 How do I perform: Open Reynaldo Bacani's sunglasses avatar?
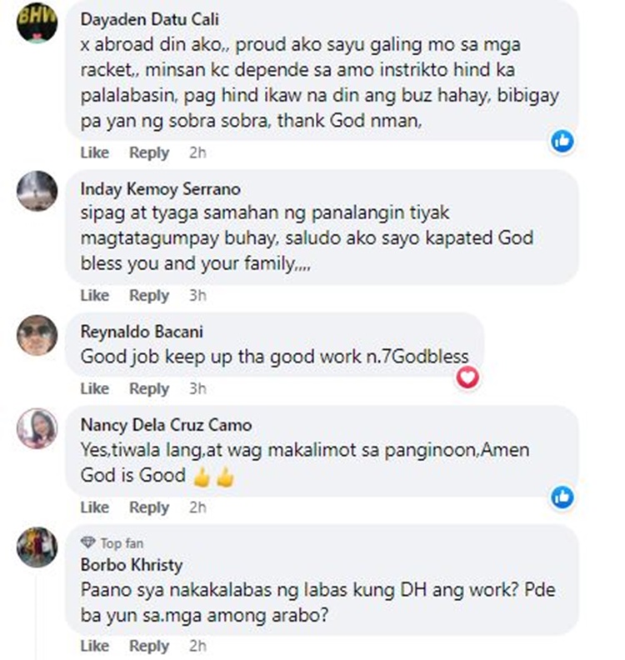click(37, 335)
